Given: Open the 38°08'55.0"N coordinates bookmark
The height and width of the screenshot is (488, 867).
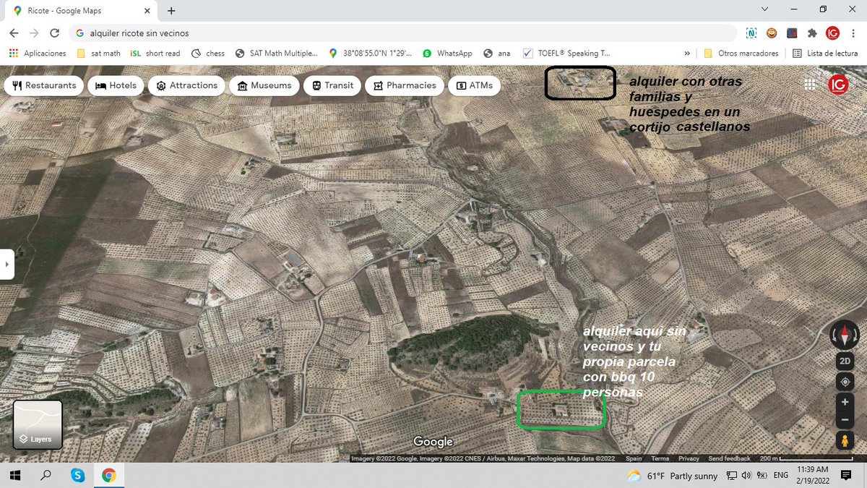Looking at the screenshot, I should 370,53.
